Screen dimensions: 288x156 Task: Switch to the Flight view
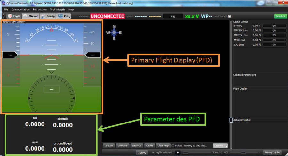(14, 16)
